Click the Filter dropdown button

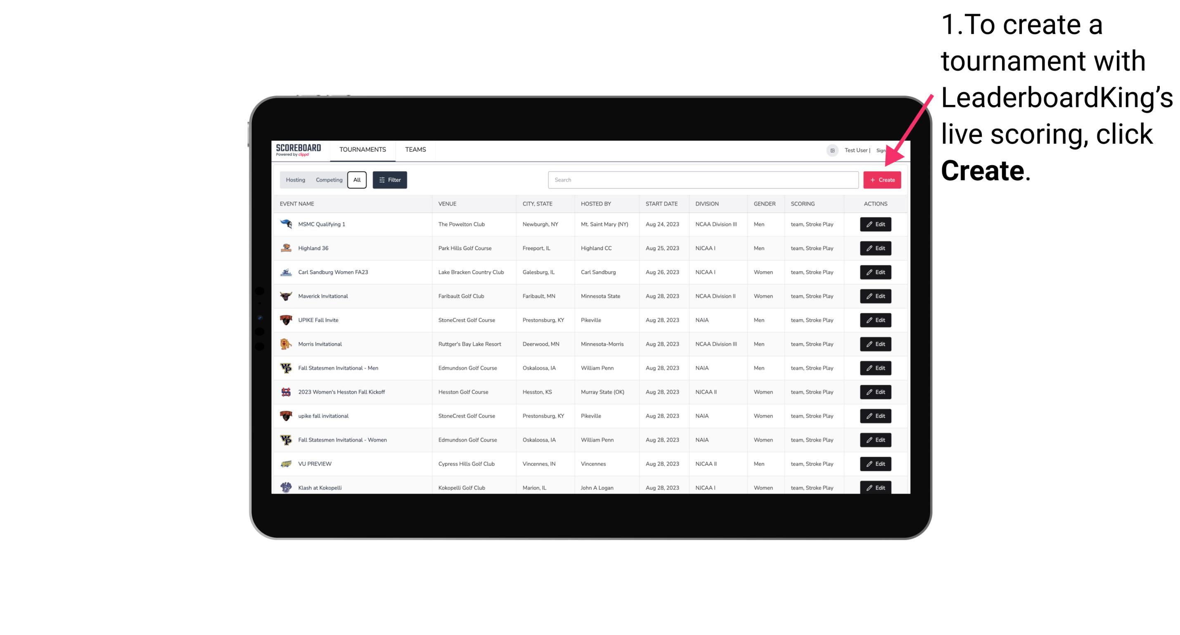tap(389, 180)
